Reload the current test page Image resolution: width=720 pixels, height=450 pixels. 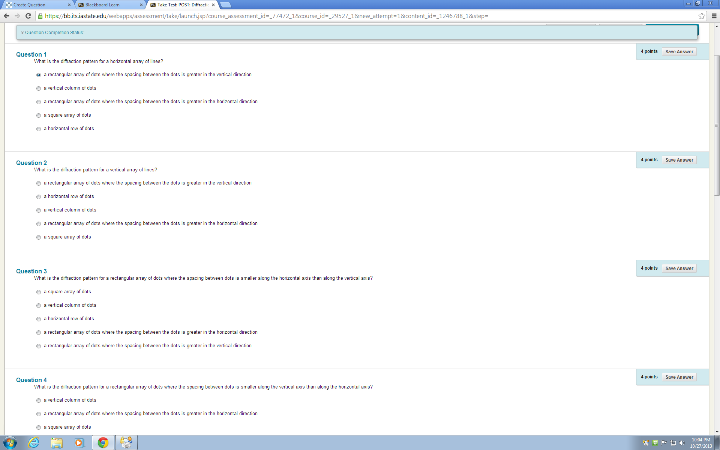tap(28, 16)
